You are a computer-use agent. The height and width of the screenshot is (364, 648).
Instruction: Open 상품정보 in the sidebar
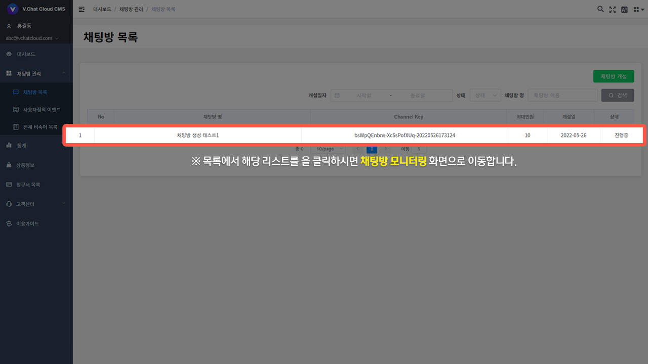(36, 165)
